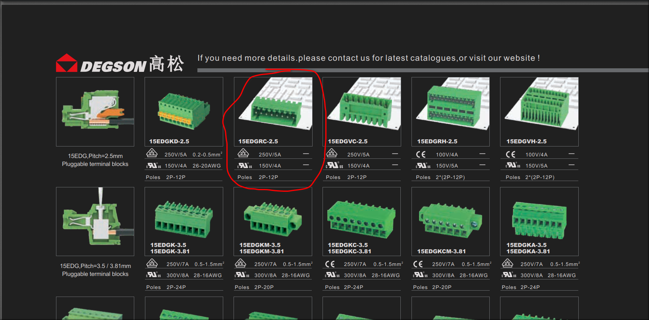This screenshot has height=320, width=649.
Task: Click UL mark under 15EDGK-3.81
Action: (154, 275)
